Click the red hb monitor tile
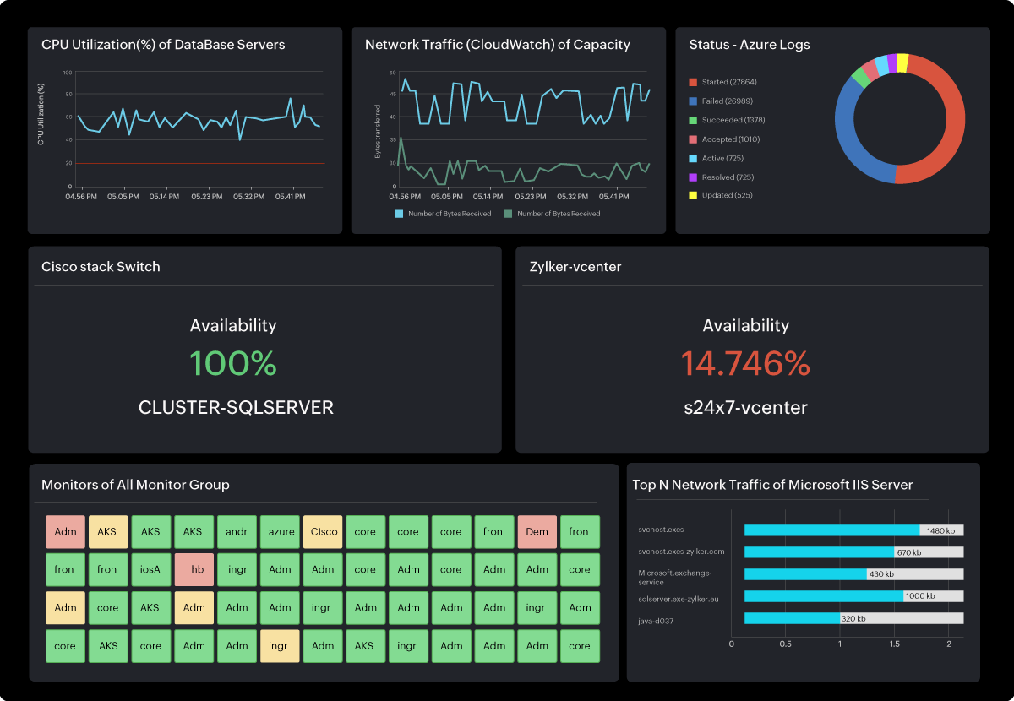The height and width of the screenshot is (701, 1014). (x=194, y=569)
